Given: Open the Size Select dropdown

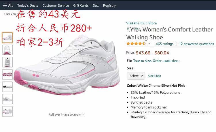Looking at the screenshot, I should (136, 76).
